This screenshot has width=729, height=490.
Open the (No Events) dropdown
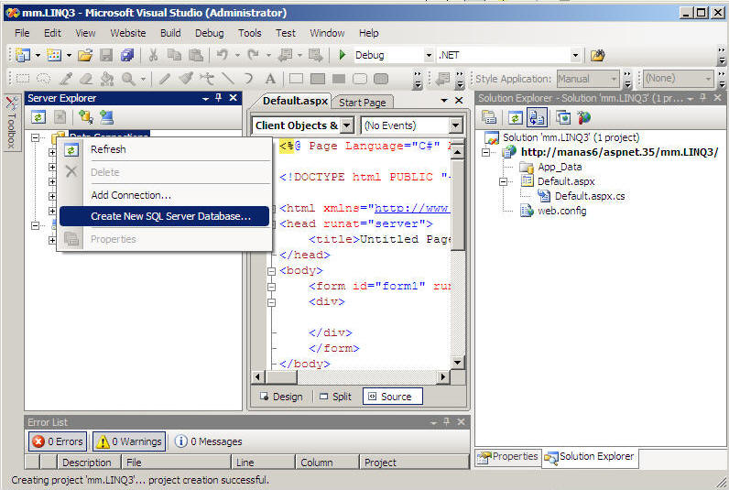pyautogui.click(x=456, y=125)
